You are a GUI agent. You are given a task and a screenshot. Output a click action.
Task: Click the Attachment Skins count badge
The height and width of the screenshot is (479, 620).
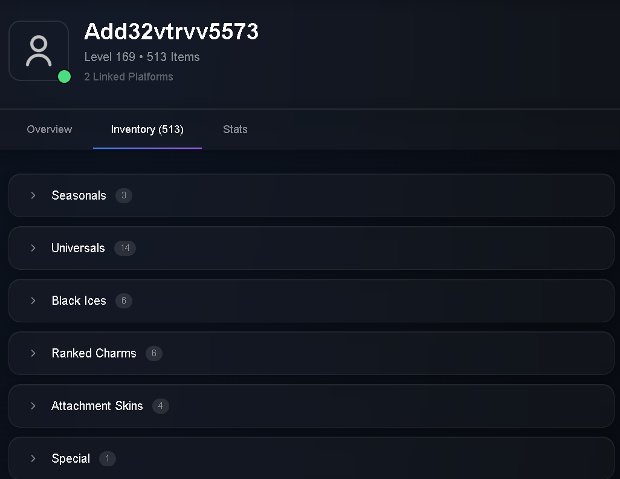pyautogui.click(x=161, y=406)
